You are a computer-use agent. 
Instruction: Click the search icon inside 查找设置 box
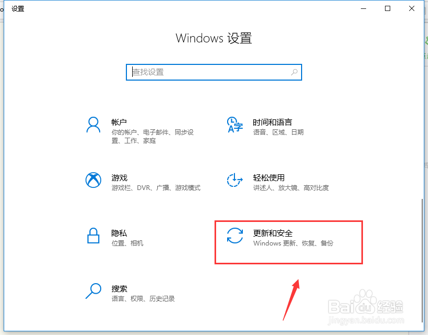(x=294, y=72)
